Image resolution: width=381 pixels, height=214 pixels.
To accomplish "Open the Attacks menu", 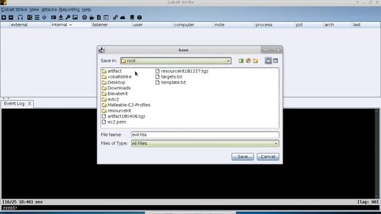I will tap(49, 10).
